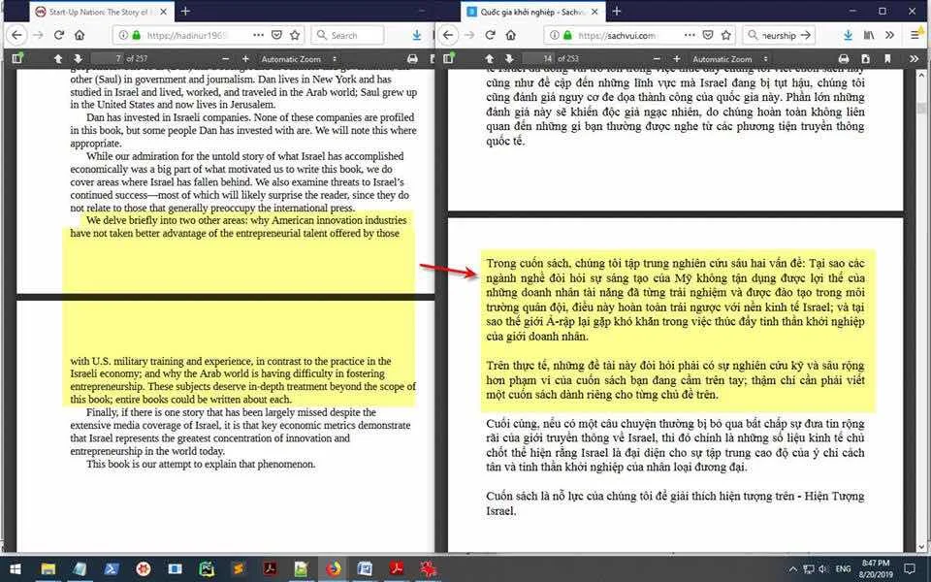Switch to Firefox in the taskbar
The image size is (931, 582).
(333, 569)
